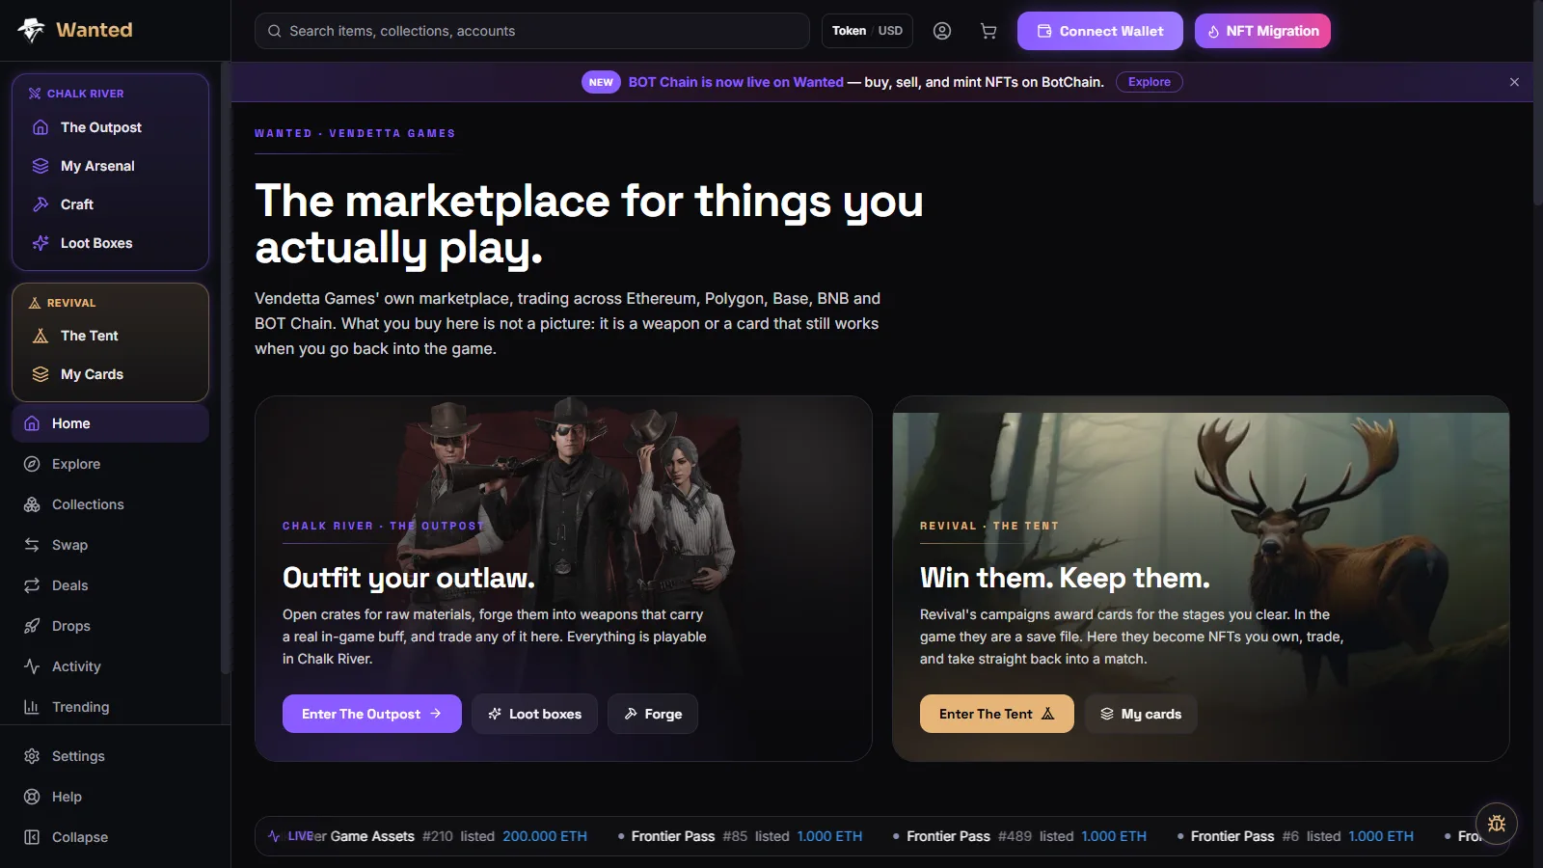
Task: Click the page's vertical scrollbar
Action: 1538,101
